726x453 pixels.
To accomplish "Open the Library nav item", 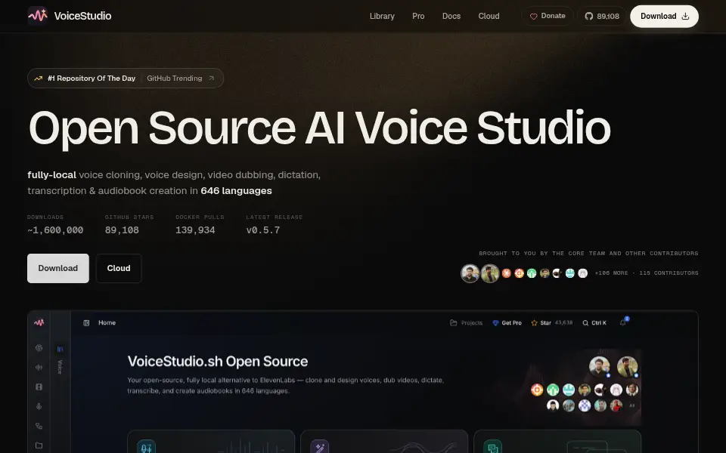I will pyautogui.click(x=382, y=16).
